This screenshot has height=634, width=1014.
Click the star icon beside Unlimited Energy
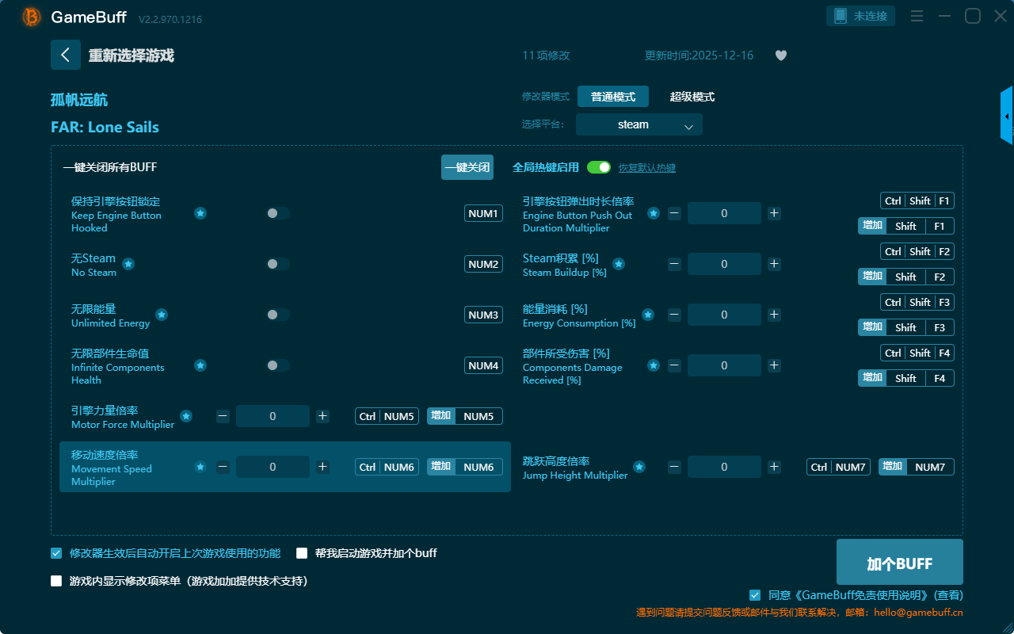(162, 315)
